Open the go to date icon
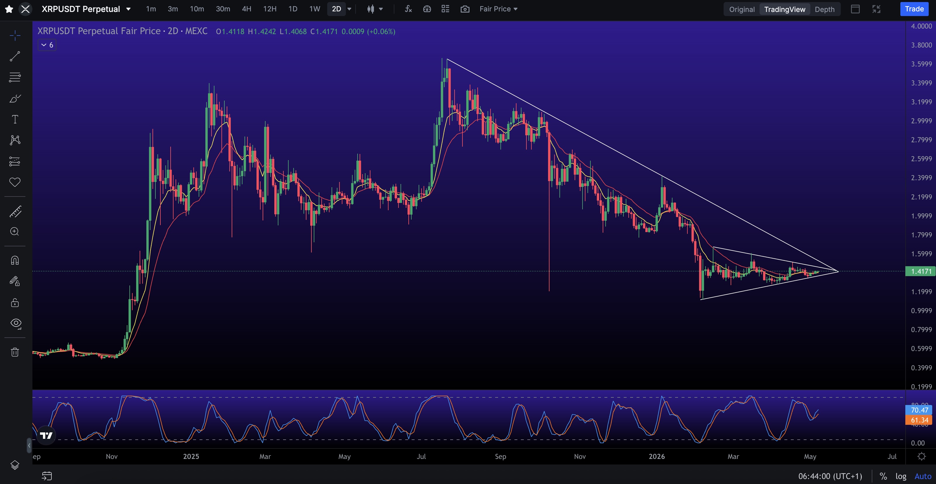The image size is (936, 484). [x=47, y=476]
